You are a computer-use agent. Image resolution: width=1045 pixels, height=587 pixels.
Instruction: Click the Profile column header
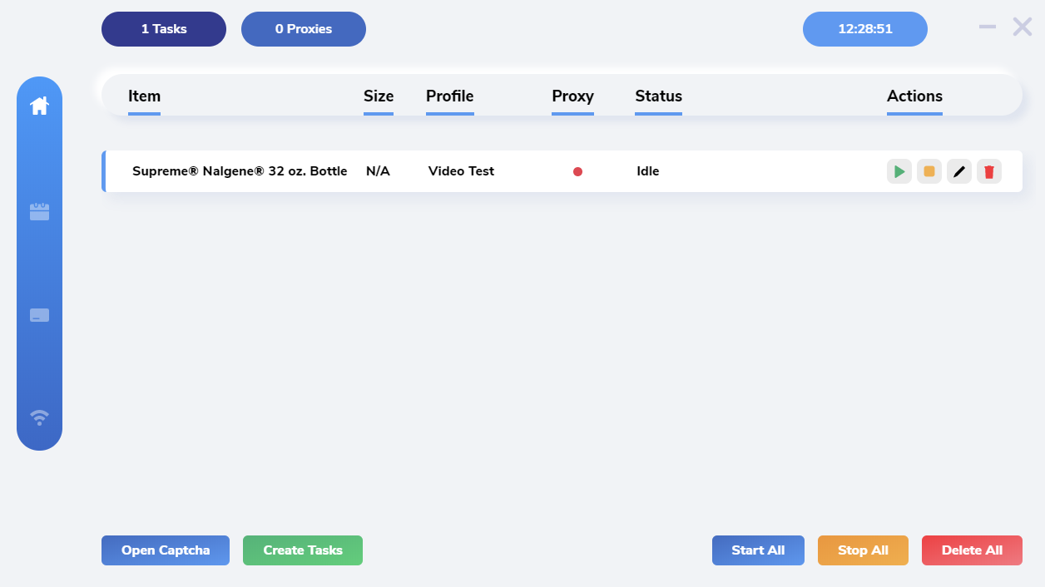449,96
